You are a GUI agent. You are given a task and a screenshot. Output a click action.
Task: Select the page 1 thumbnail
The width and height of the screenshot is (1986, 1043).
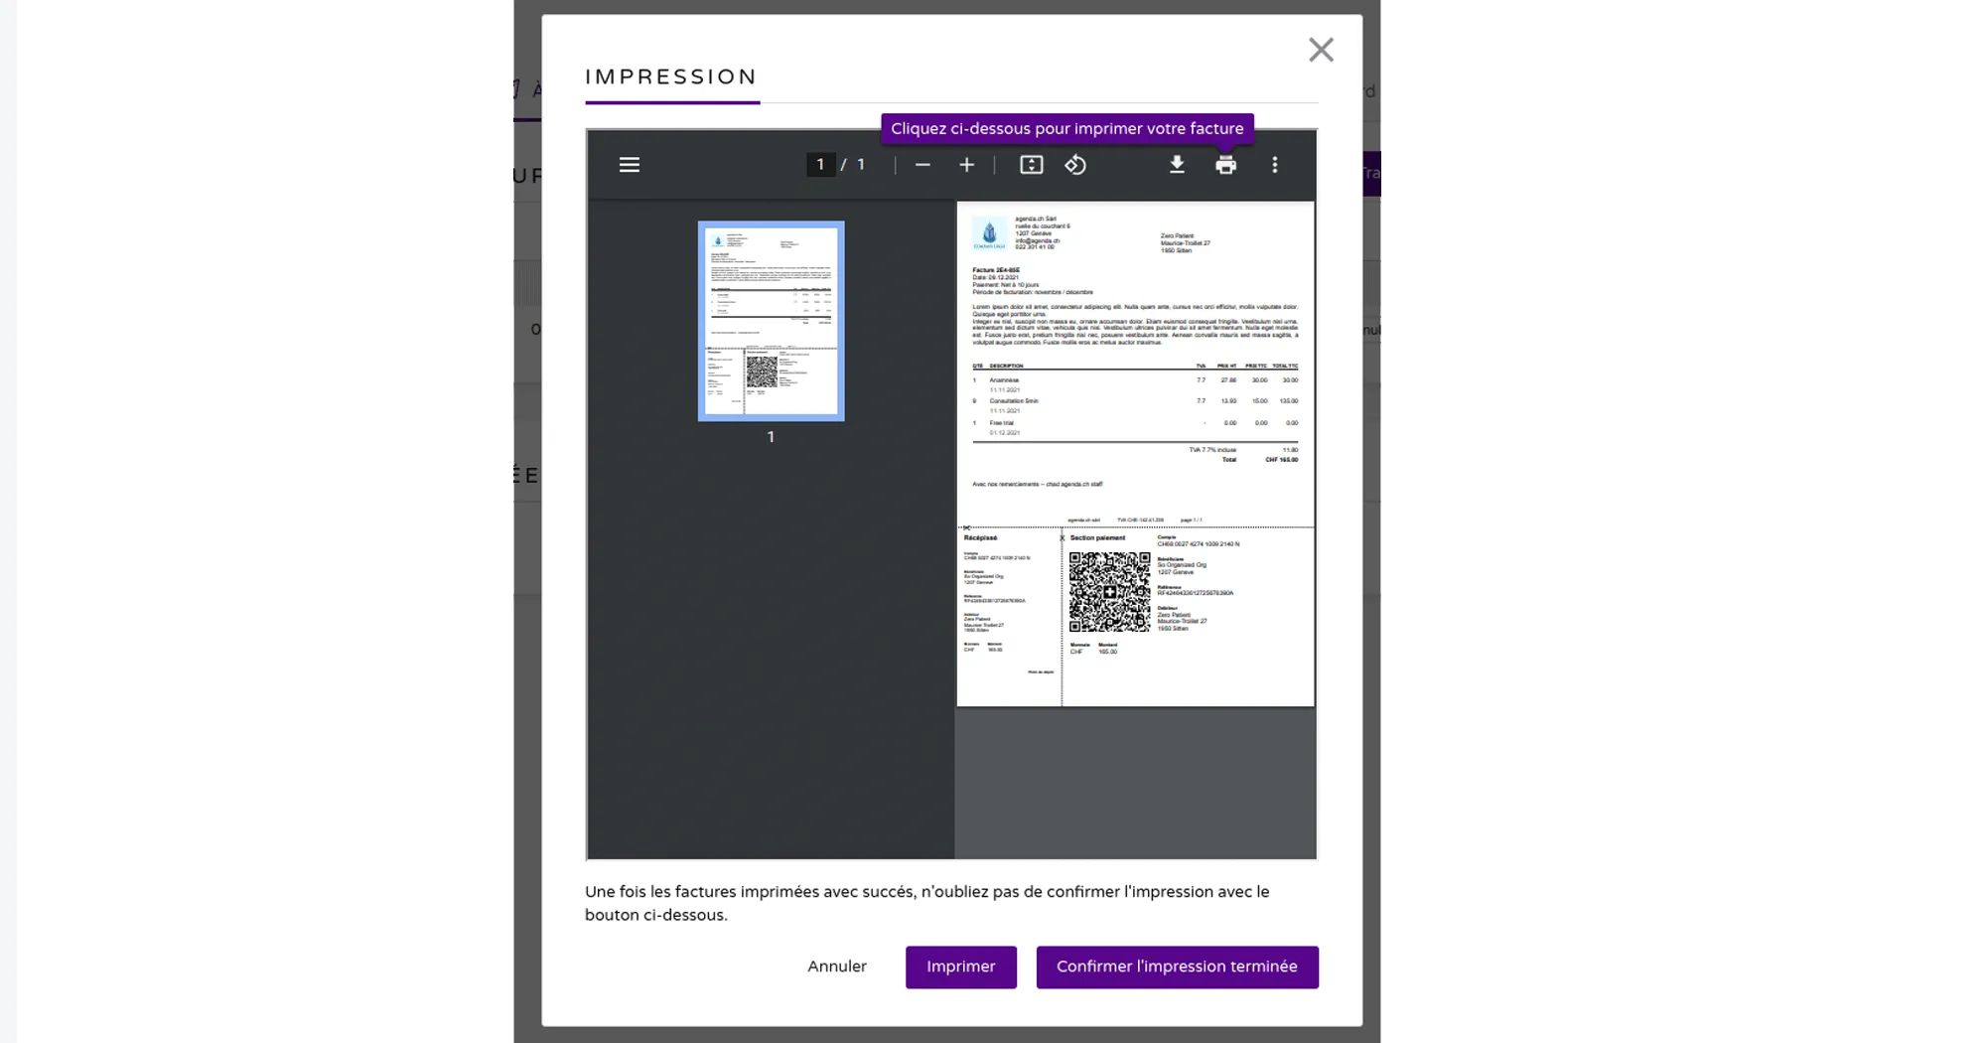point(771,321)
